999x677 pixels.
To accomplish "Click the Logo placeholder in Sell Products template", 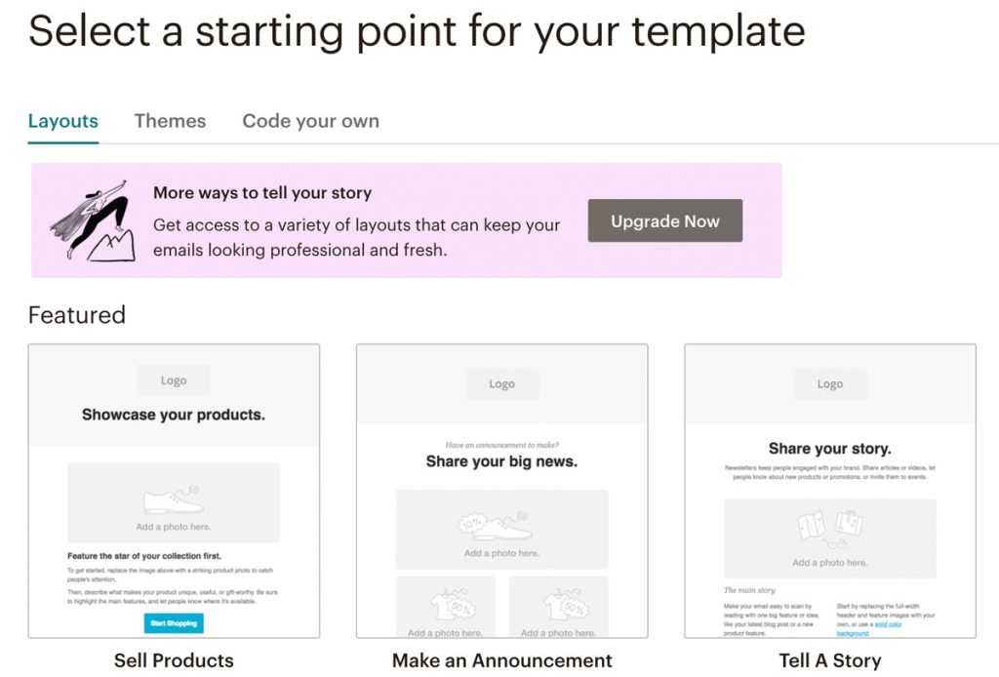I will point(174,380).
